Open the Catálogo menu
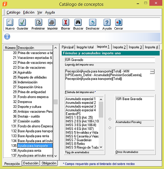Screen dimensions: 164x169 13,12
